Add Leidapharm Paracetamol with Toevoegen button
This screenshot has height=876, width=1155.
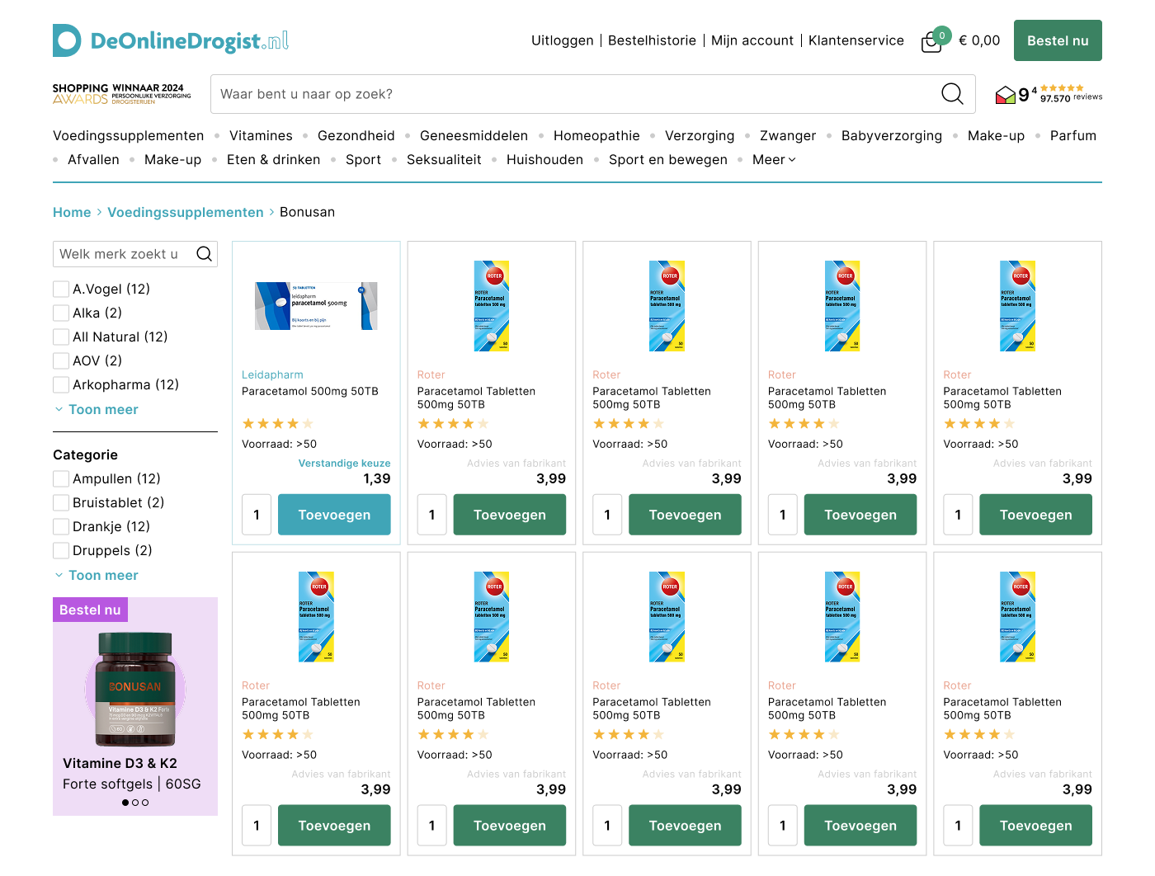(x=334, y=515)
